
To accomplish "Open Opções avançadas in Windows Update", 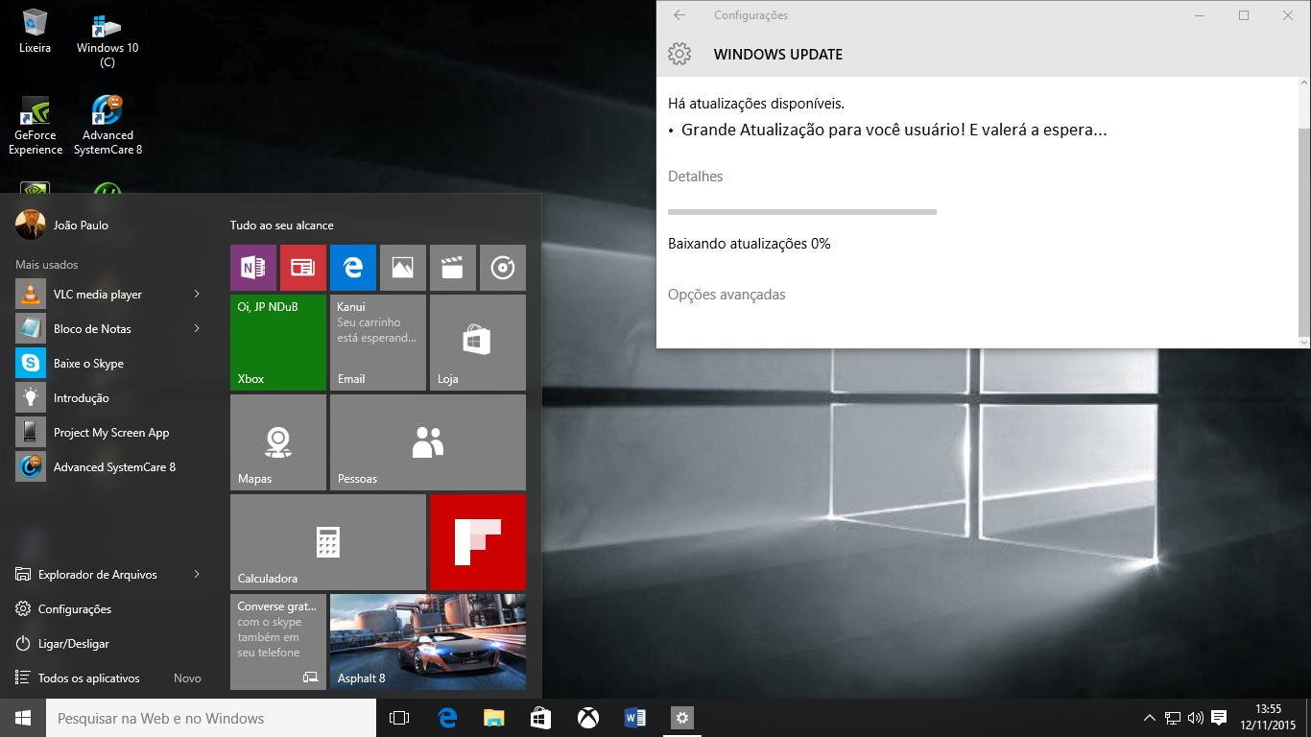I will coord(727,295).
